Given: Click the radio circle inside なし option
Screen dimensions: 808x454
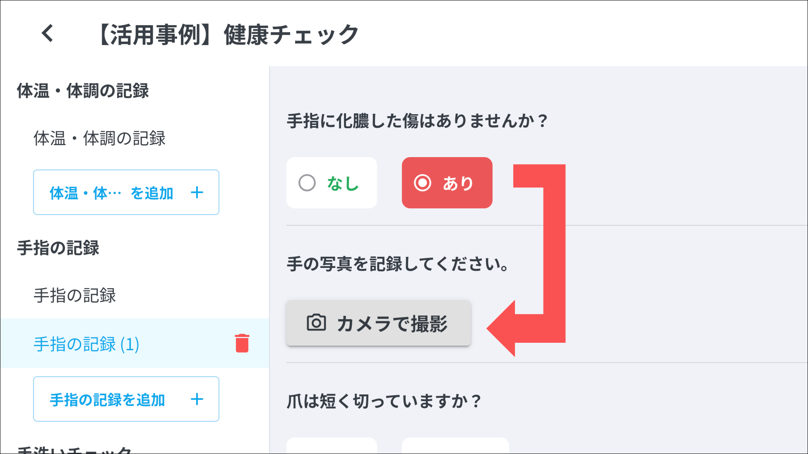Looking at the screenshot, I should 307,183.
